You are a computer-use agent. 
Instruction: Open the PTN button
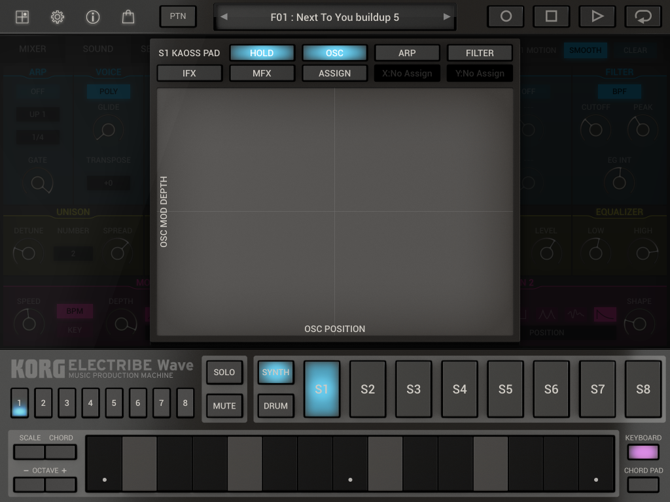click(x=177, y=16)
